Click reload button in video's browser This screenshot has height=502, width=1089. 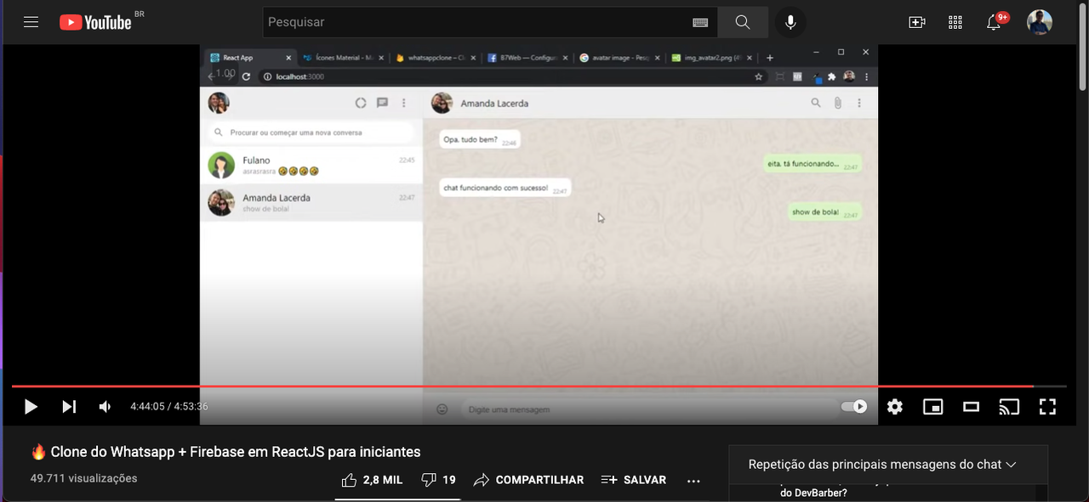(246, 76)
